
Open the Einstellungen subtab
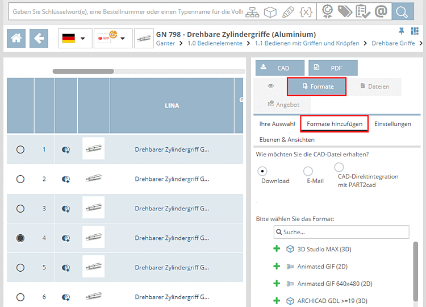click(392, 124)
